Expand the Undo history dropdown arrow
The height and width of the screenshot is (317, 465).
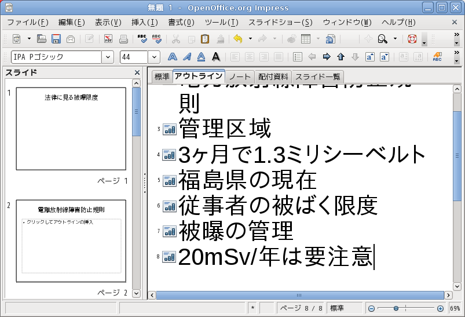click(x=250, y=39)
